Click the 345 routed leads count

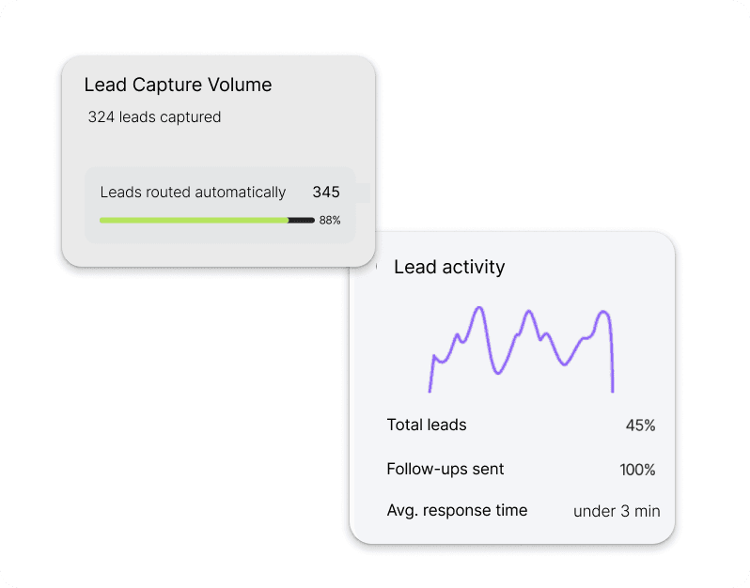click(326, 192)
